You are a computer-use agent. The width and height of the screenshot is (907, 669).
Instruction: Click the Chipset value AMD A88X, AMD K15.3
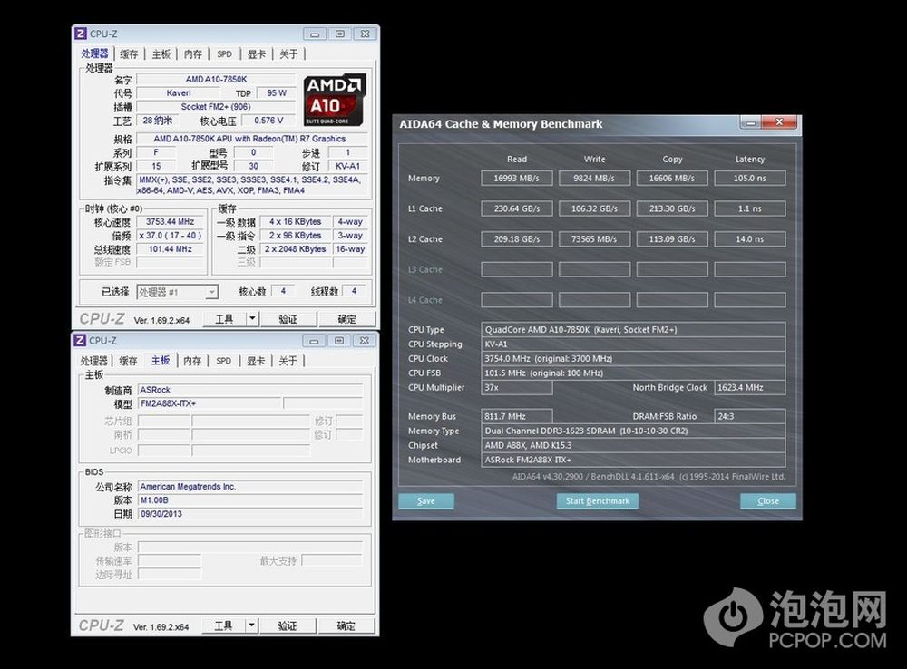coord(633,445)
